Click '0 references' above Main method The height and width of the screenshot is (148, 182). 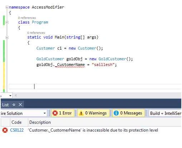click(x=36, y=33)
